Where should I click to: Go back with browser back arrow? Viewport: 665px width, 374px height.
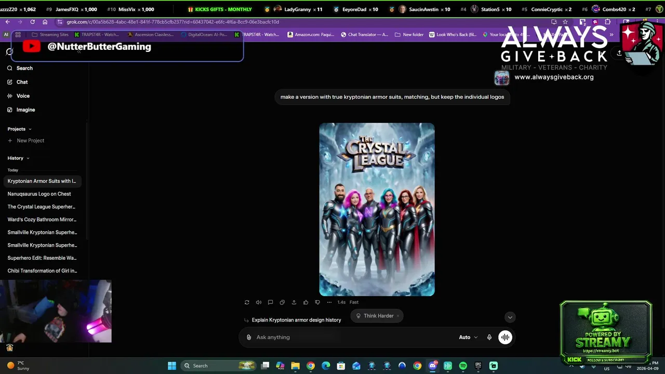click(x=7, y=22)
